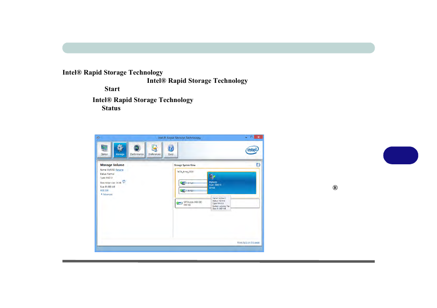The height and width of the screenshot is (308, 437).
Task: Click the Rename link next to MyRAID name
Action: coord(119,170)
